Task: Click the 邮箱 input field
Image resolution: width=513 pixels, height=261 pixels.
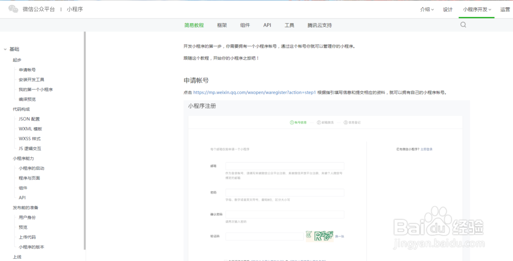Action: (285, 166)
